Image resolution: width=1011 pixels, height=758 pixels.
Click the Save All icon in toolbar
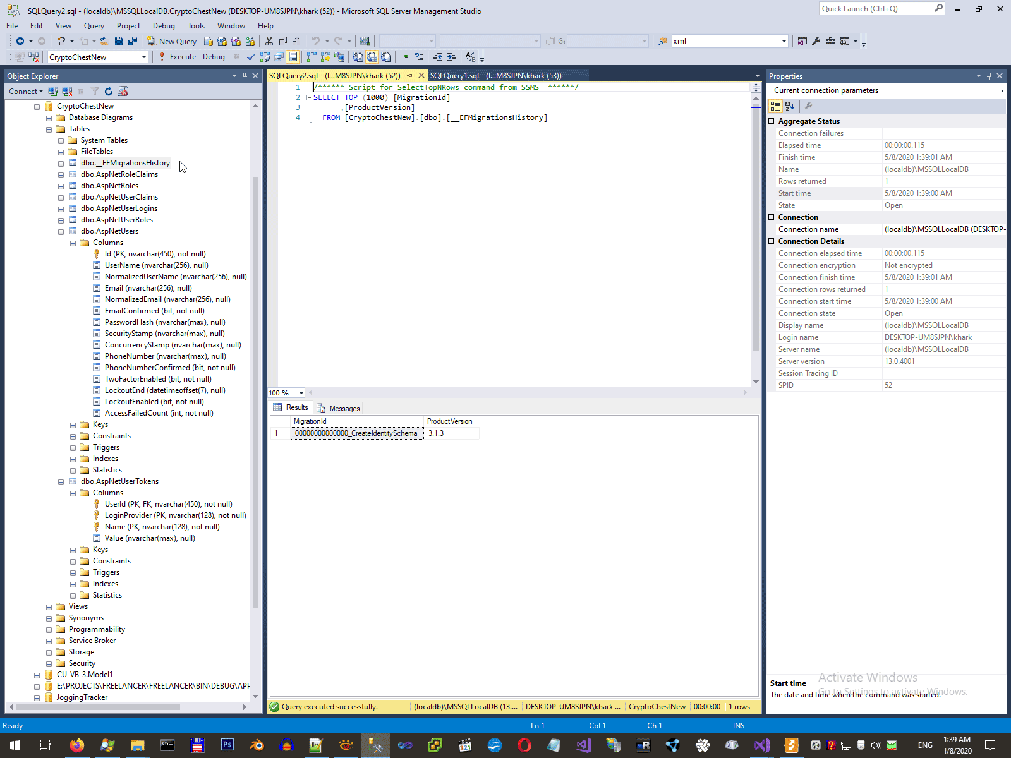(x=133, y=41)
